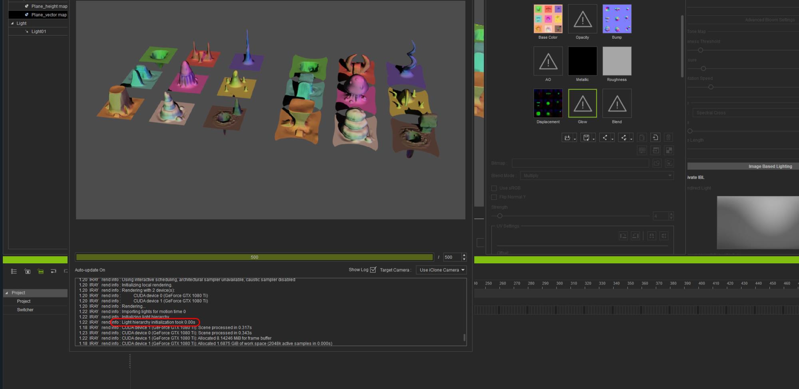Click the open bitmap image icon
The height and width of the screenshot is (389, 799).
coord(657,163)
